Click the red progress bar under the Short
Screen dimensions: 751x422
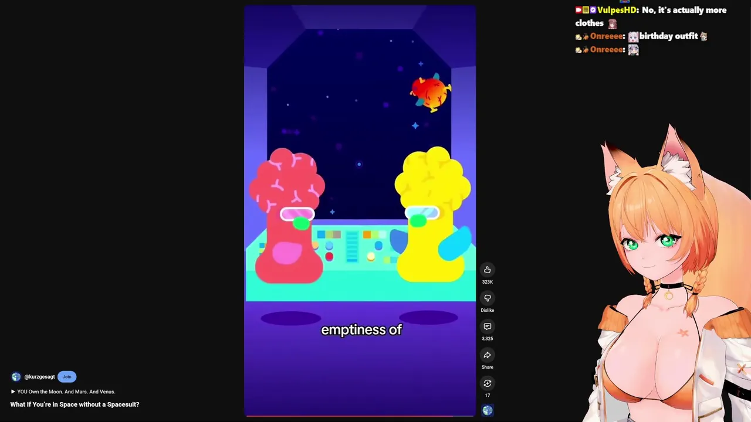pos(360,416)
